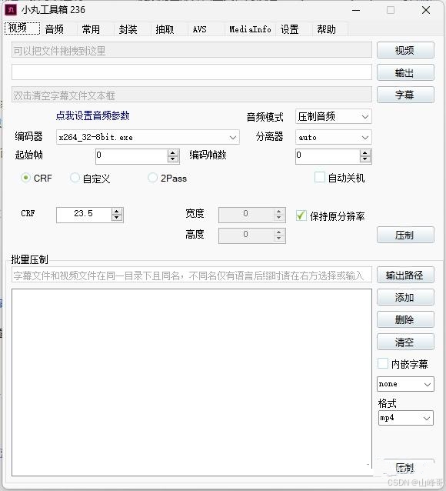This screenshot has width=446, height=491.
Task: Click the 清空 button
Action: (x=405, y=342)
